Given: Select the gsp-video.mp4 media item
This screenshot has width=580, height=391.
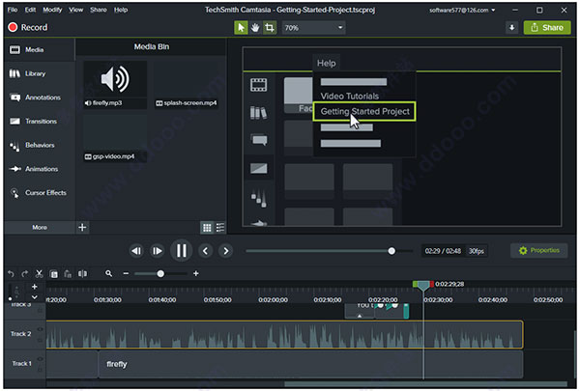Looking at the screenshot, I should (x=115, y=138).
